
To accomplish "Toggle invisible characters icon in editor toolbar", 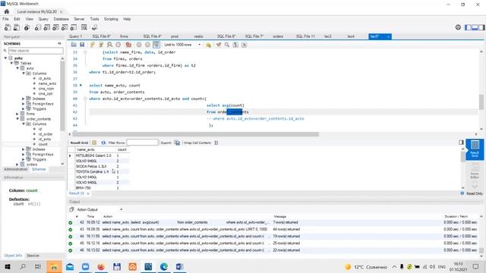I will click(235, 45).
